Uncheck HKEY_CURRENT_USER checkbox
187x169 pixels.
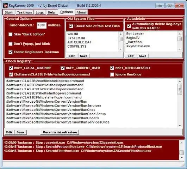(62, 68)
